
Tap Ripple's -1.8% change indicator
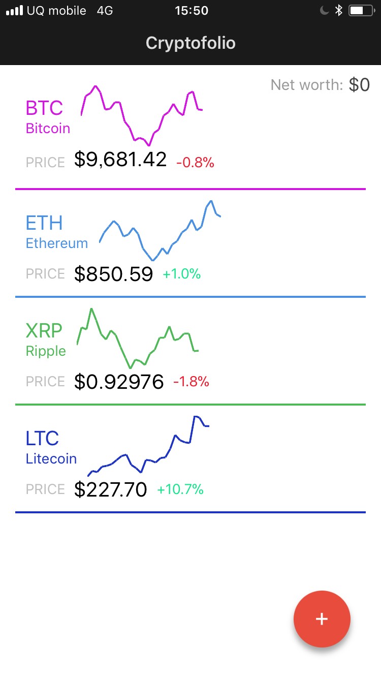coord(191,382)
